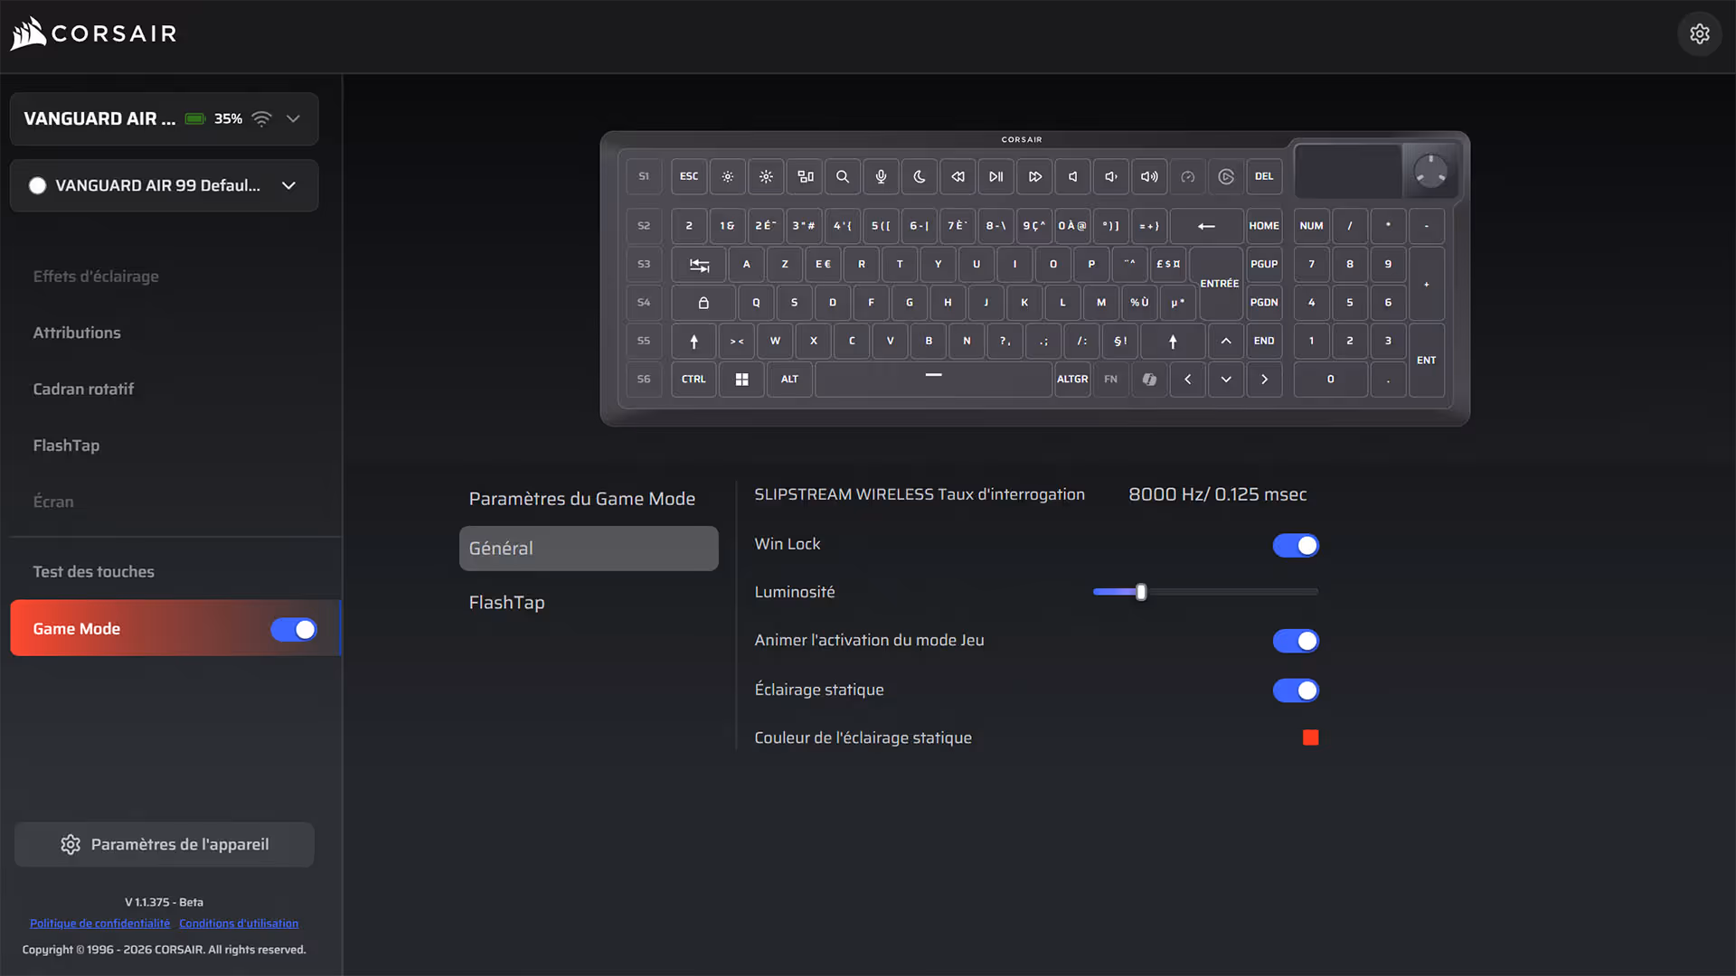Open Conditions d'utilisation link
Viewport: 1736px width, 976px height.
[x=239, y=924]
